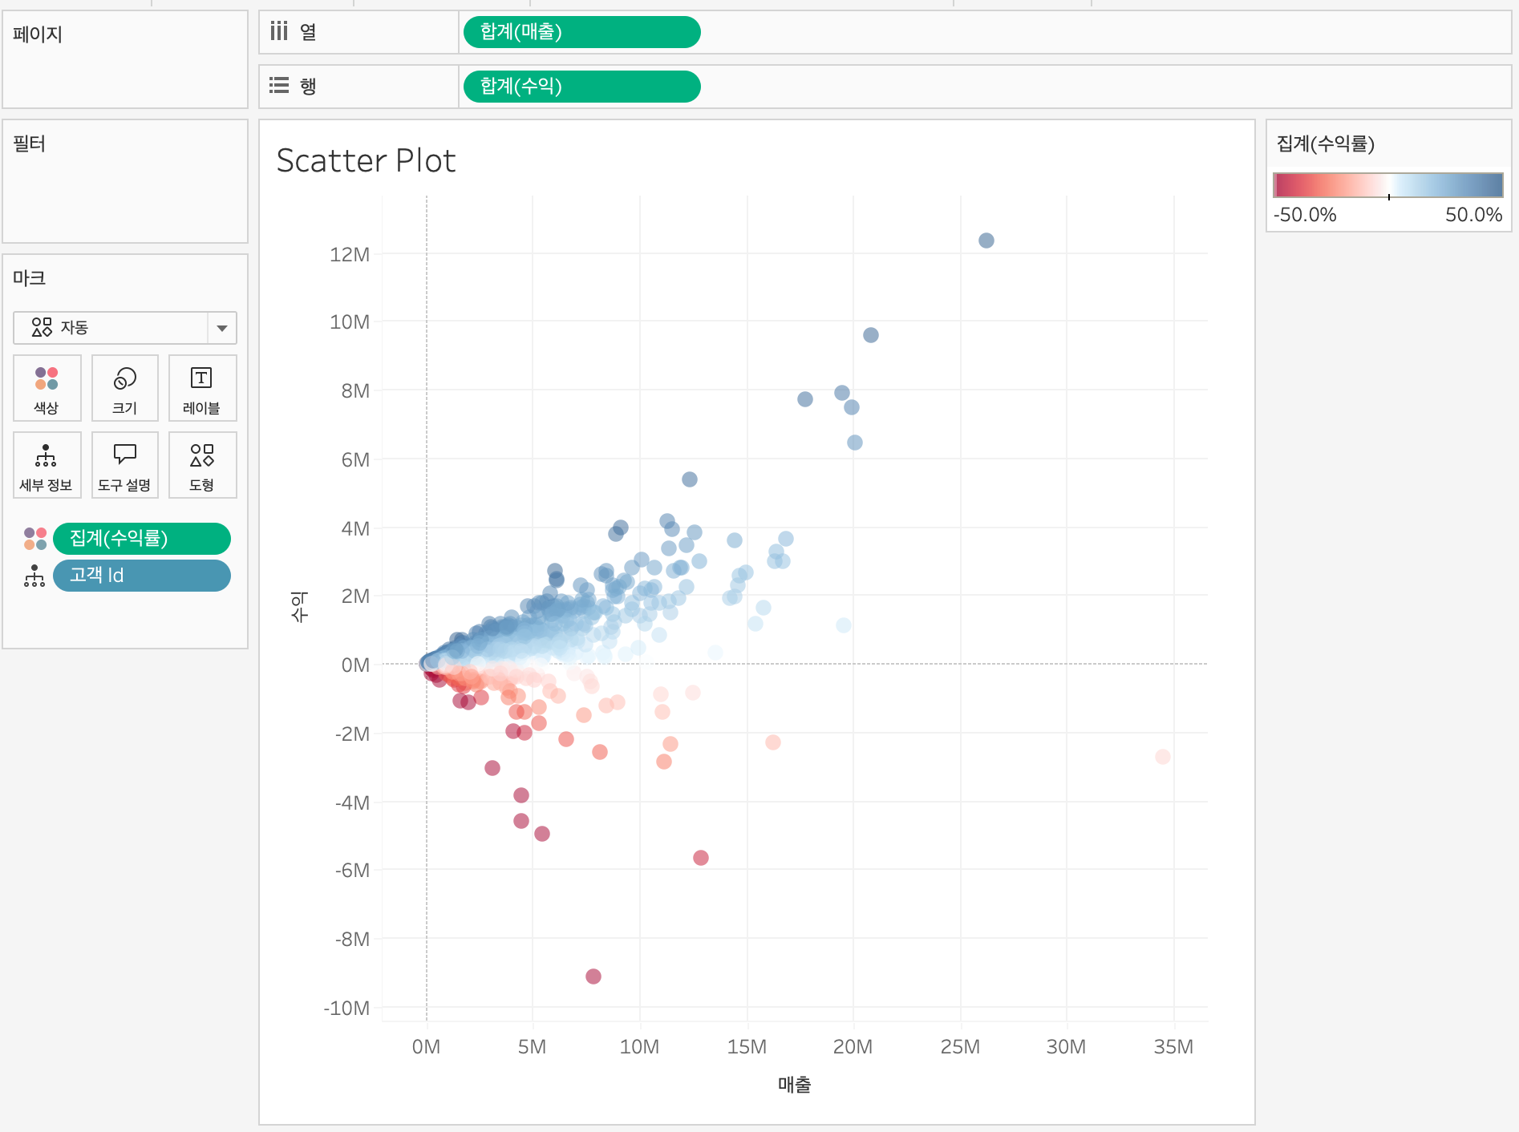Image resolution: width=1519 pixels, height=1132 pixels.
Task: Click the pale pink point near 35M sales
Action: pyautogui.click(x=1163, y=757)
